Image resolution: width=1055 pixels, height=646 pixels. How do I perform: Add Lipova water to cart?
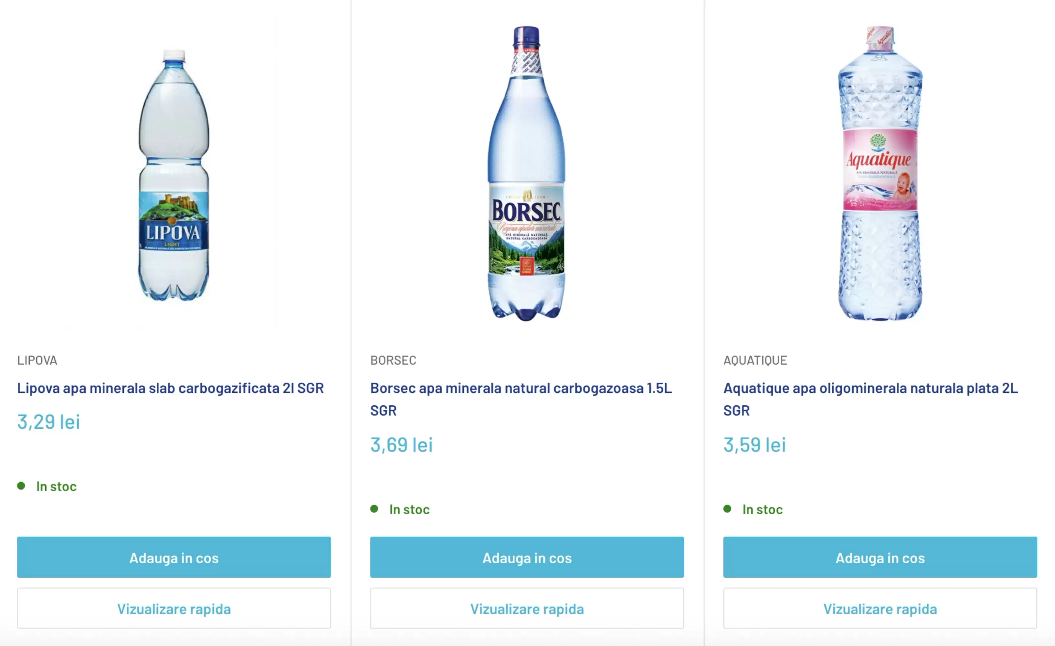[174, 557]
